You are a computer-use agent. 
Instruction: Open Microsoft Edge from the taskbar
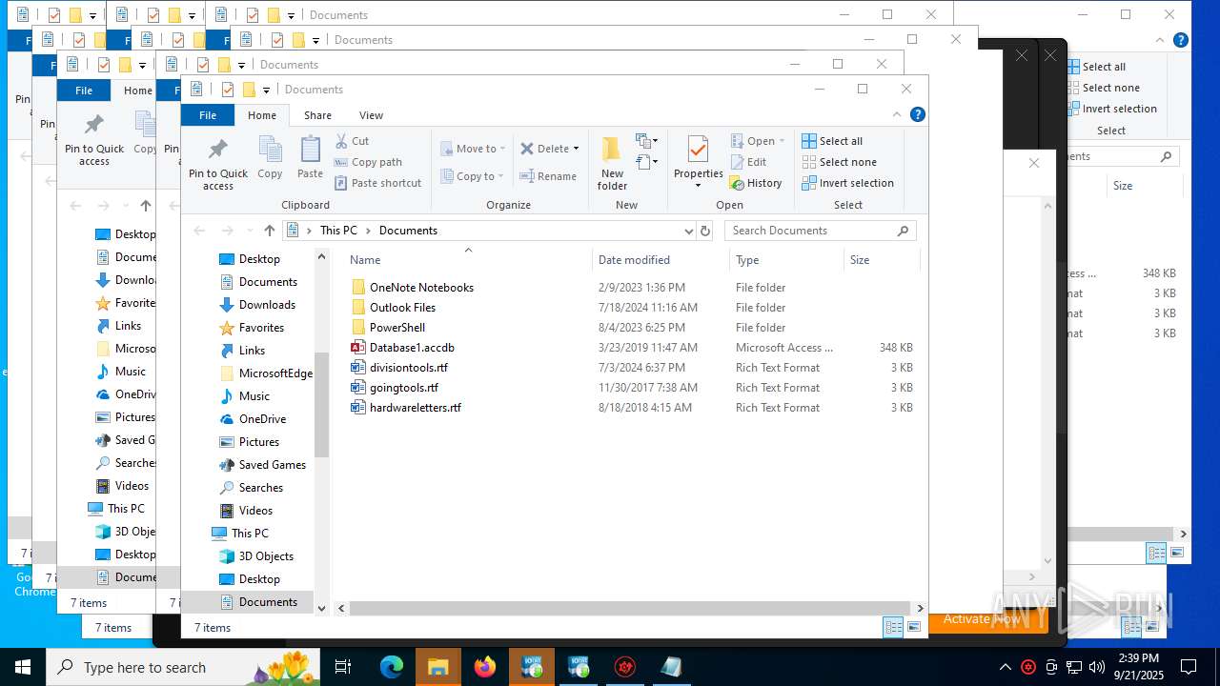392,667
